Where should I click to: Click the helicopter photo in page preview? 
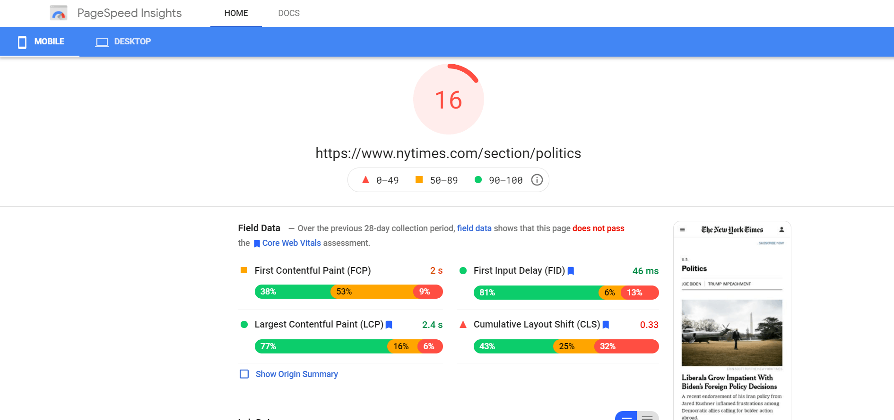[732, 333]
